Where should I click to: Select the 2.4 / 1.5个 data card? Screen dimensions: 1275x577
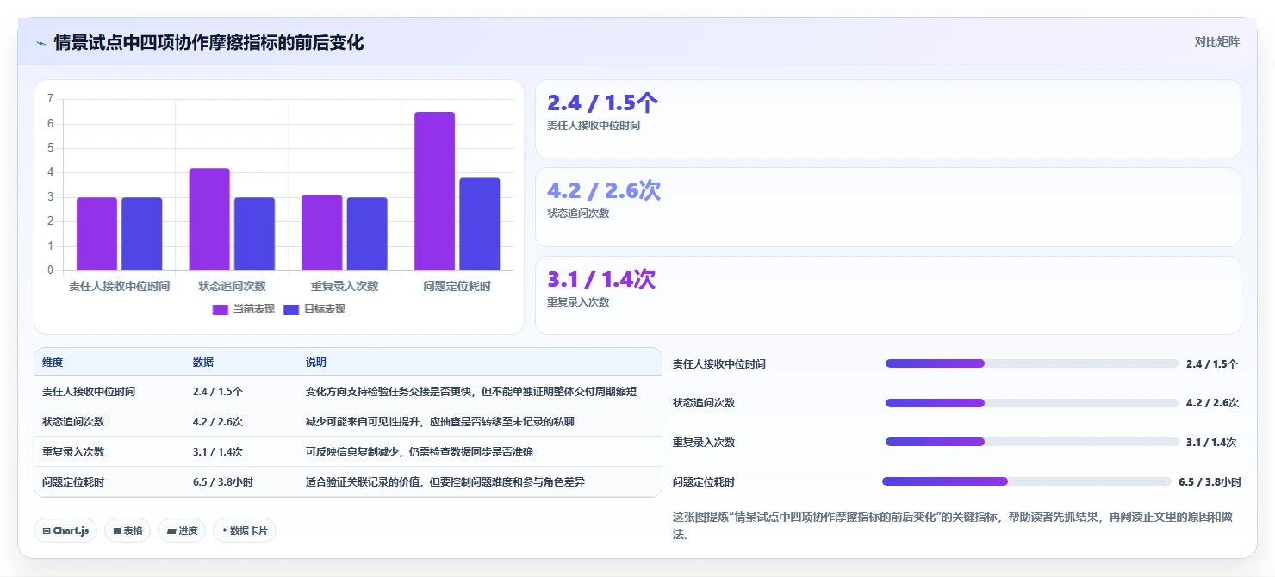point(888,119)
